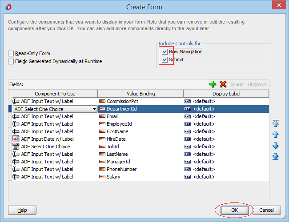Click the Ungroup link
Screen dimensions: 289x222
point(257,84)
